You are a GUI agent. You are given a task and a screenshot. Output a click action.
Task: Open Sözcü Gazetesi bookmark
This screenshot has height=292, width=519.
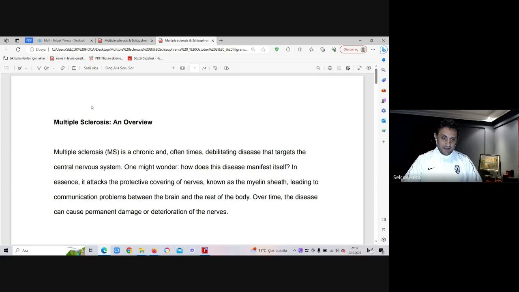pyautogui.click(x=145, y=58)
